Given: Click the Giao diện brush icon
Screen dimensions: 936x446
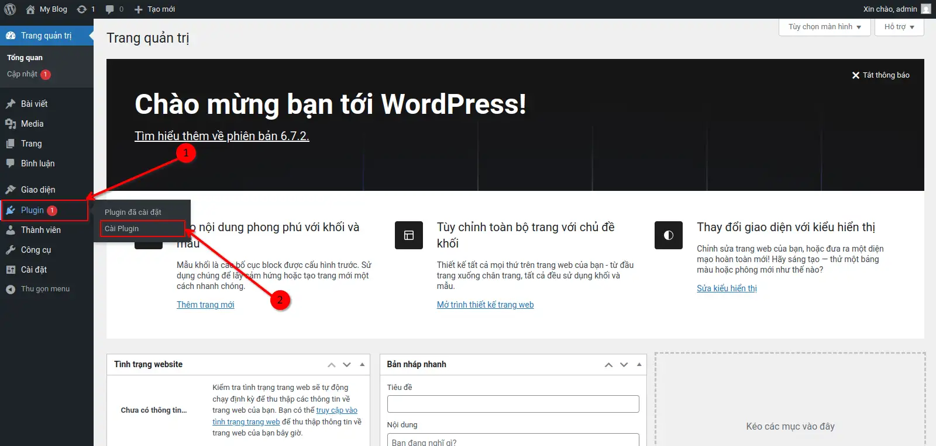Looking at the screenshot, I should click(11, 190).
